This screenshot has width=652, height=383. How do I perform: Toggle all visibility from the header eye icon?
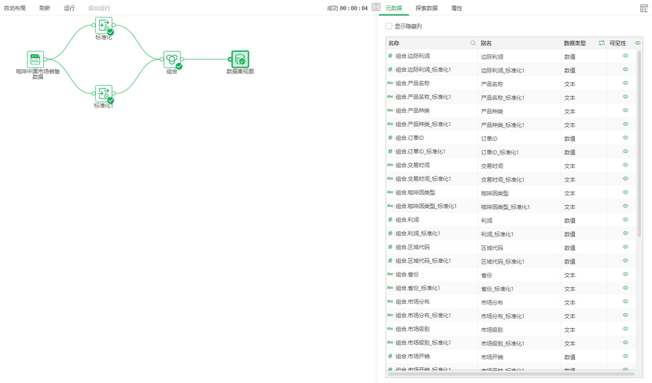(x=637, y=42)
